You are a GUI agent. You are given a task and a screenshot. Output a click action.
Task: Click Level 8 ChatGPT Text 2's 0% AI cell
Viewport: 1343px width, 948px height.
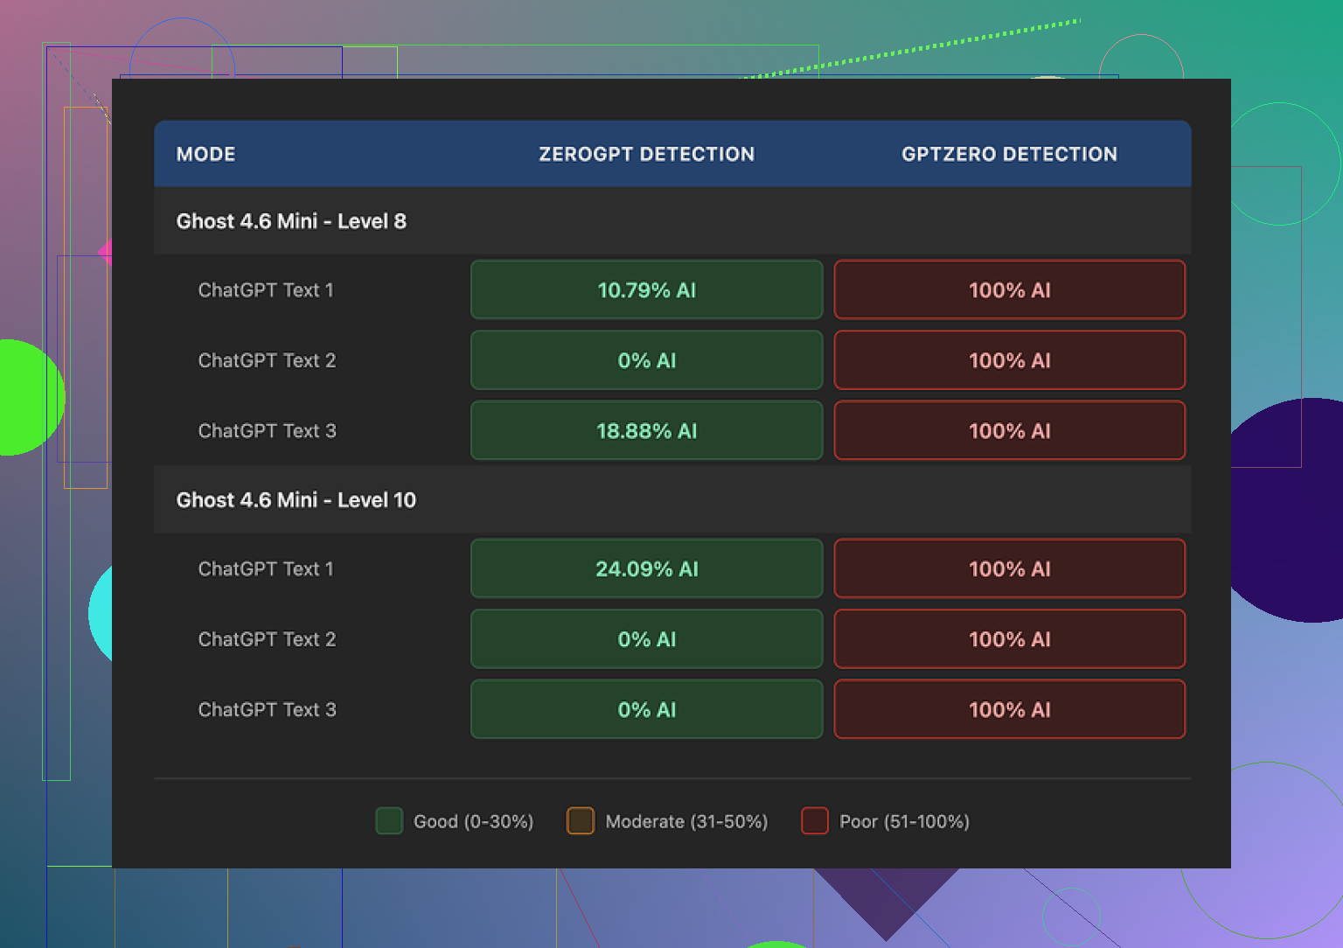[x=646, y=360]
